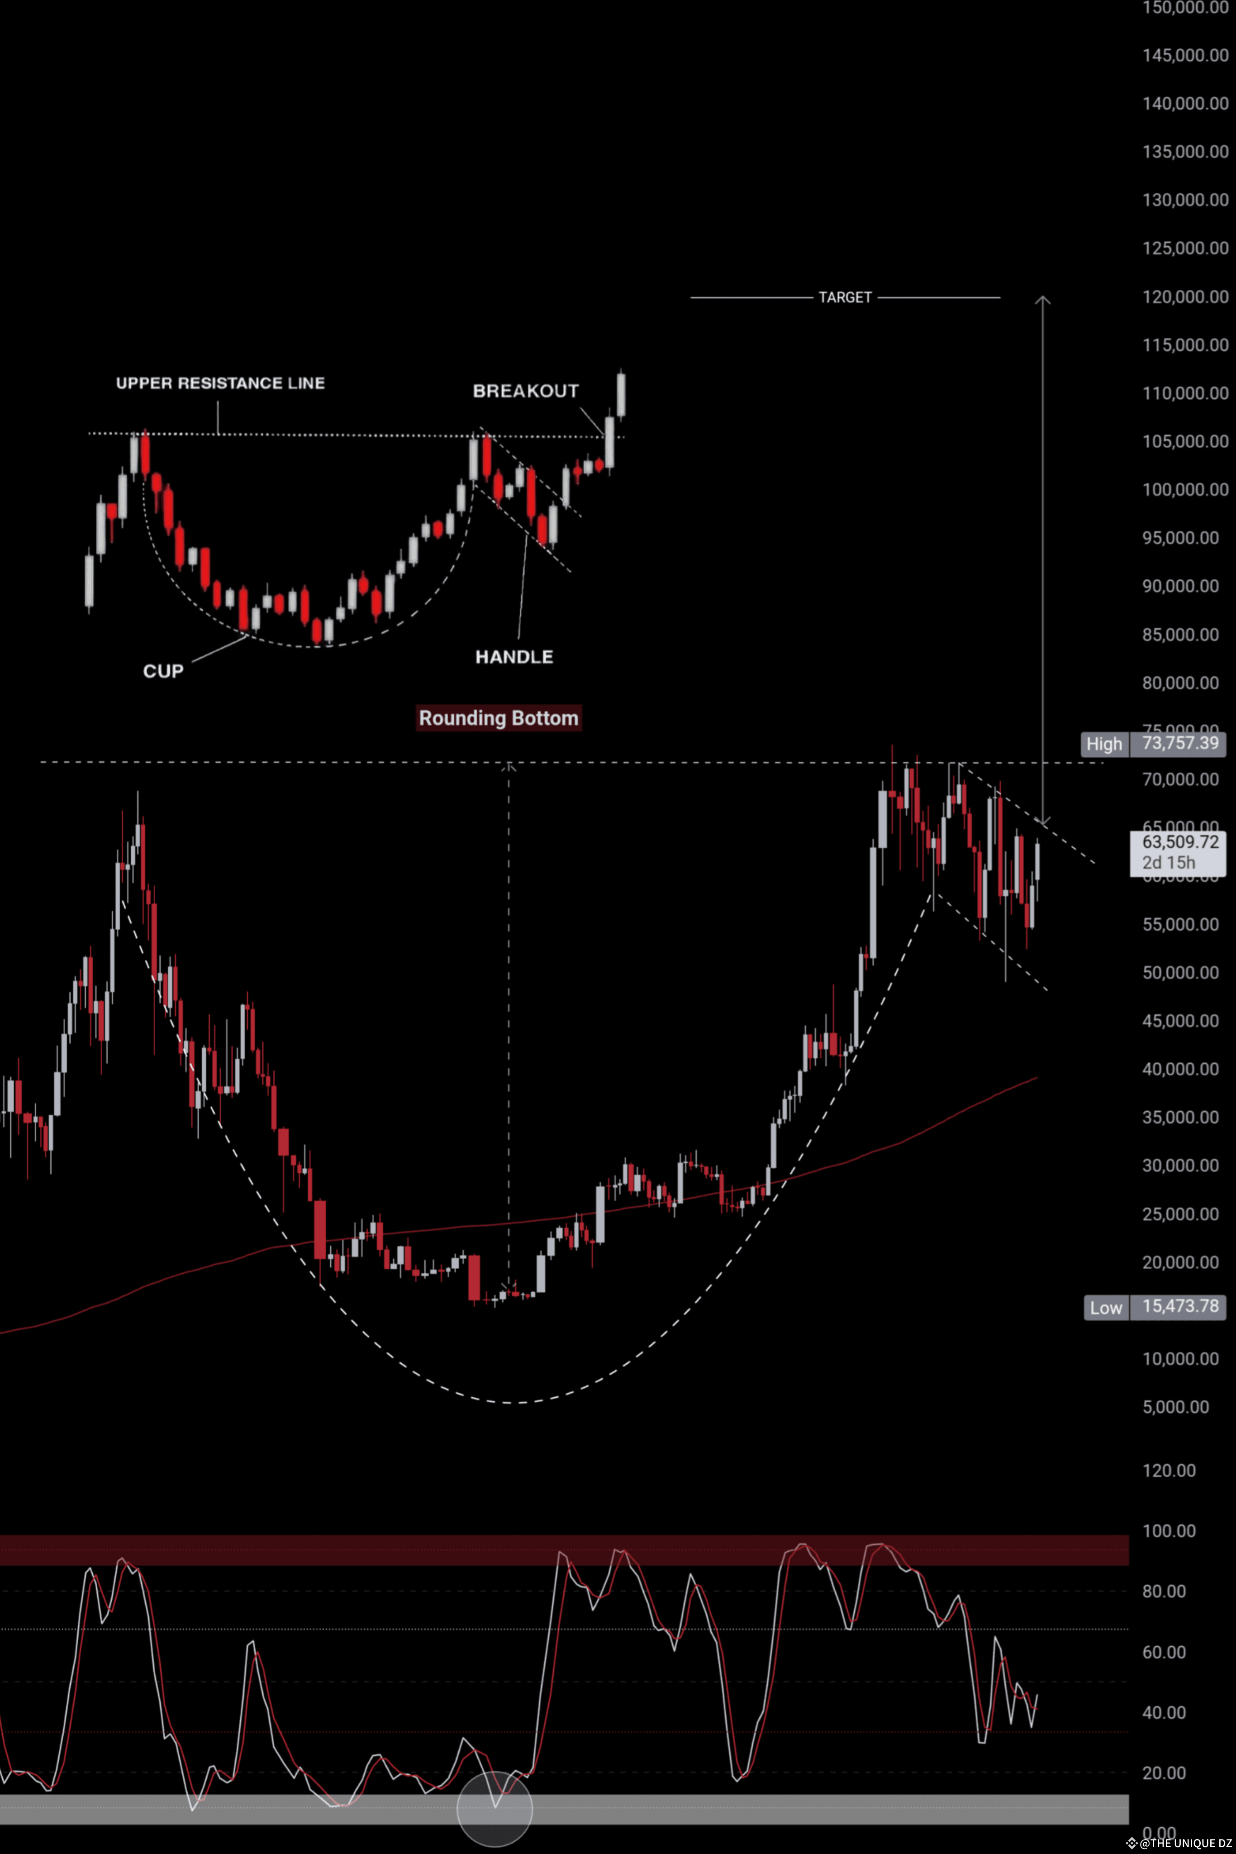Click the gray circle highlight on the oscillator

click(x=495, y=1808)
